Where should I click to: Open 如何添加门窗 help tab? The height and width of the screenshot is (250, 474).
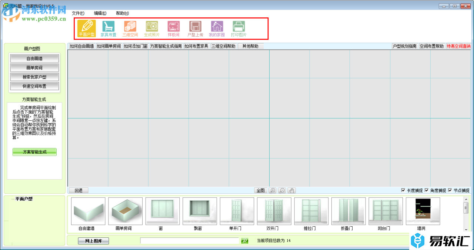pyautogui.click(x=136, y=46)
